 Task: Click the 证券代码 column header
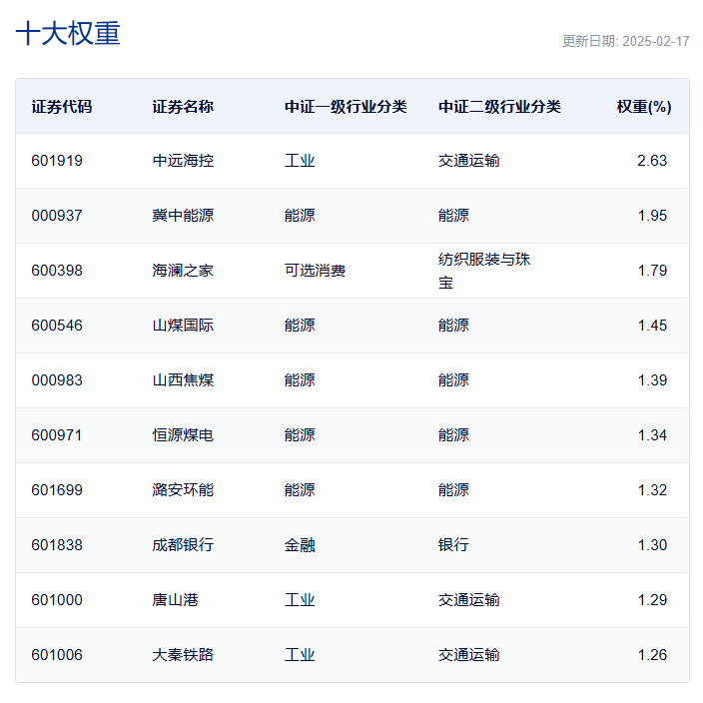coord(62,107)
